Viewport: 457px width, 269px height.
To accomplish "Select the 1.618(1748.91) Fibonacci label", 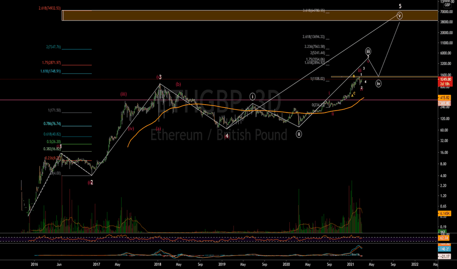I will coord(51,71).
